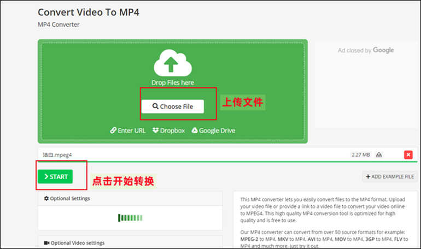Click the 2.27 MB file size badge
The width and height of the screenshot is (421, 249).
[360, 155]
